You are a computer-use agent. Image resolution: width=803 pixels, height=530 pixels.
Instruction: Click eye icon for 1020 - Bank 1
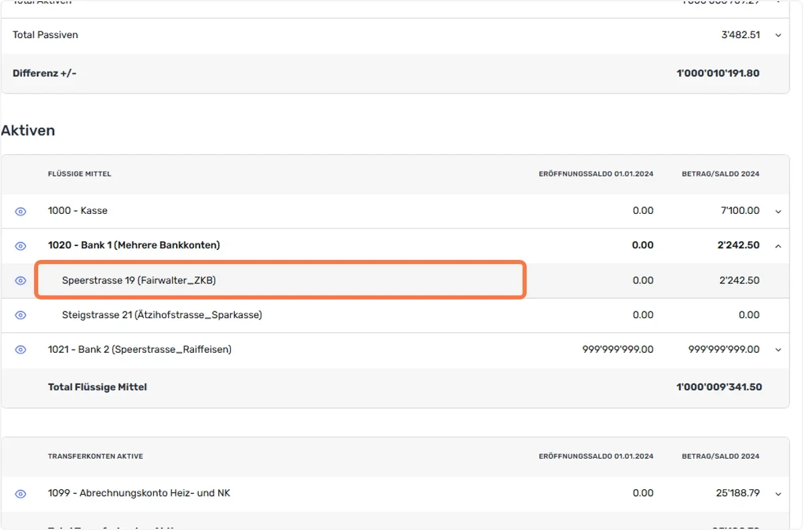coord(21,246)
